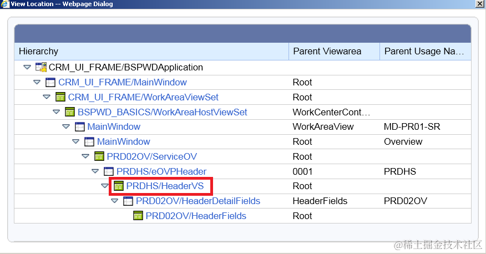Viewport: 486px width, 254px height.
Task: Open the PRD02OV/HeaderDetailFields link
Action: (198, 201)
